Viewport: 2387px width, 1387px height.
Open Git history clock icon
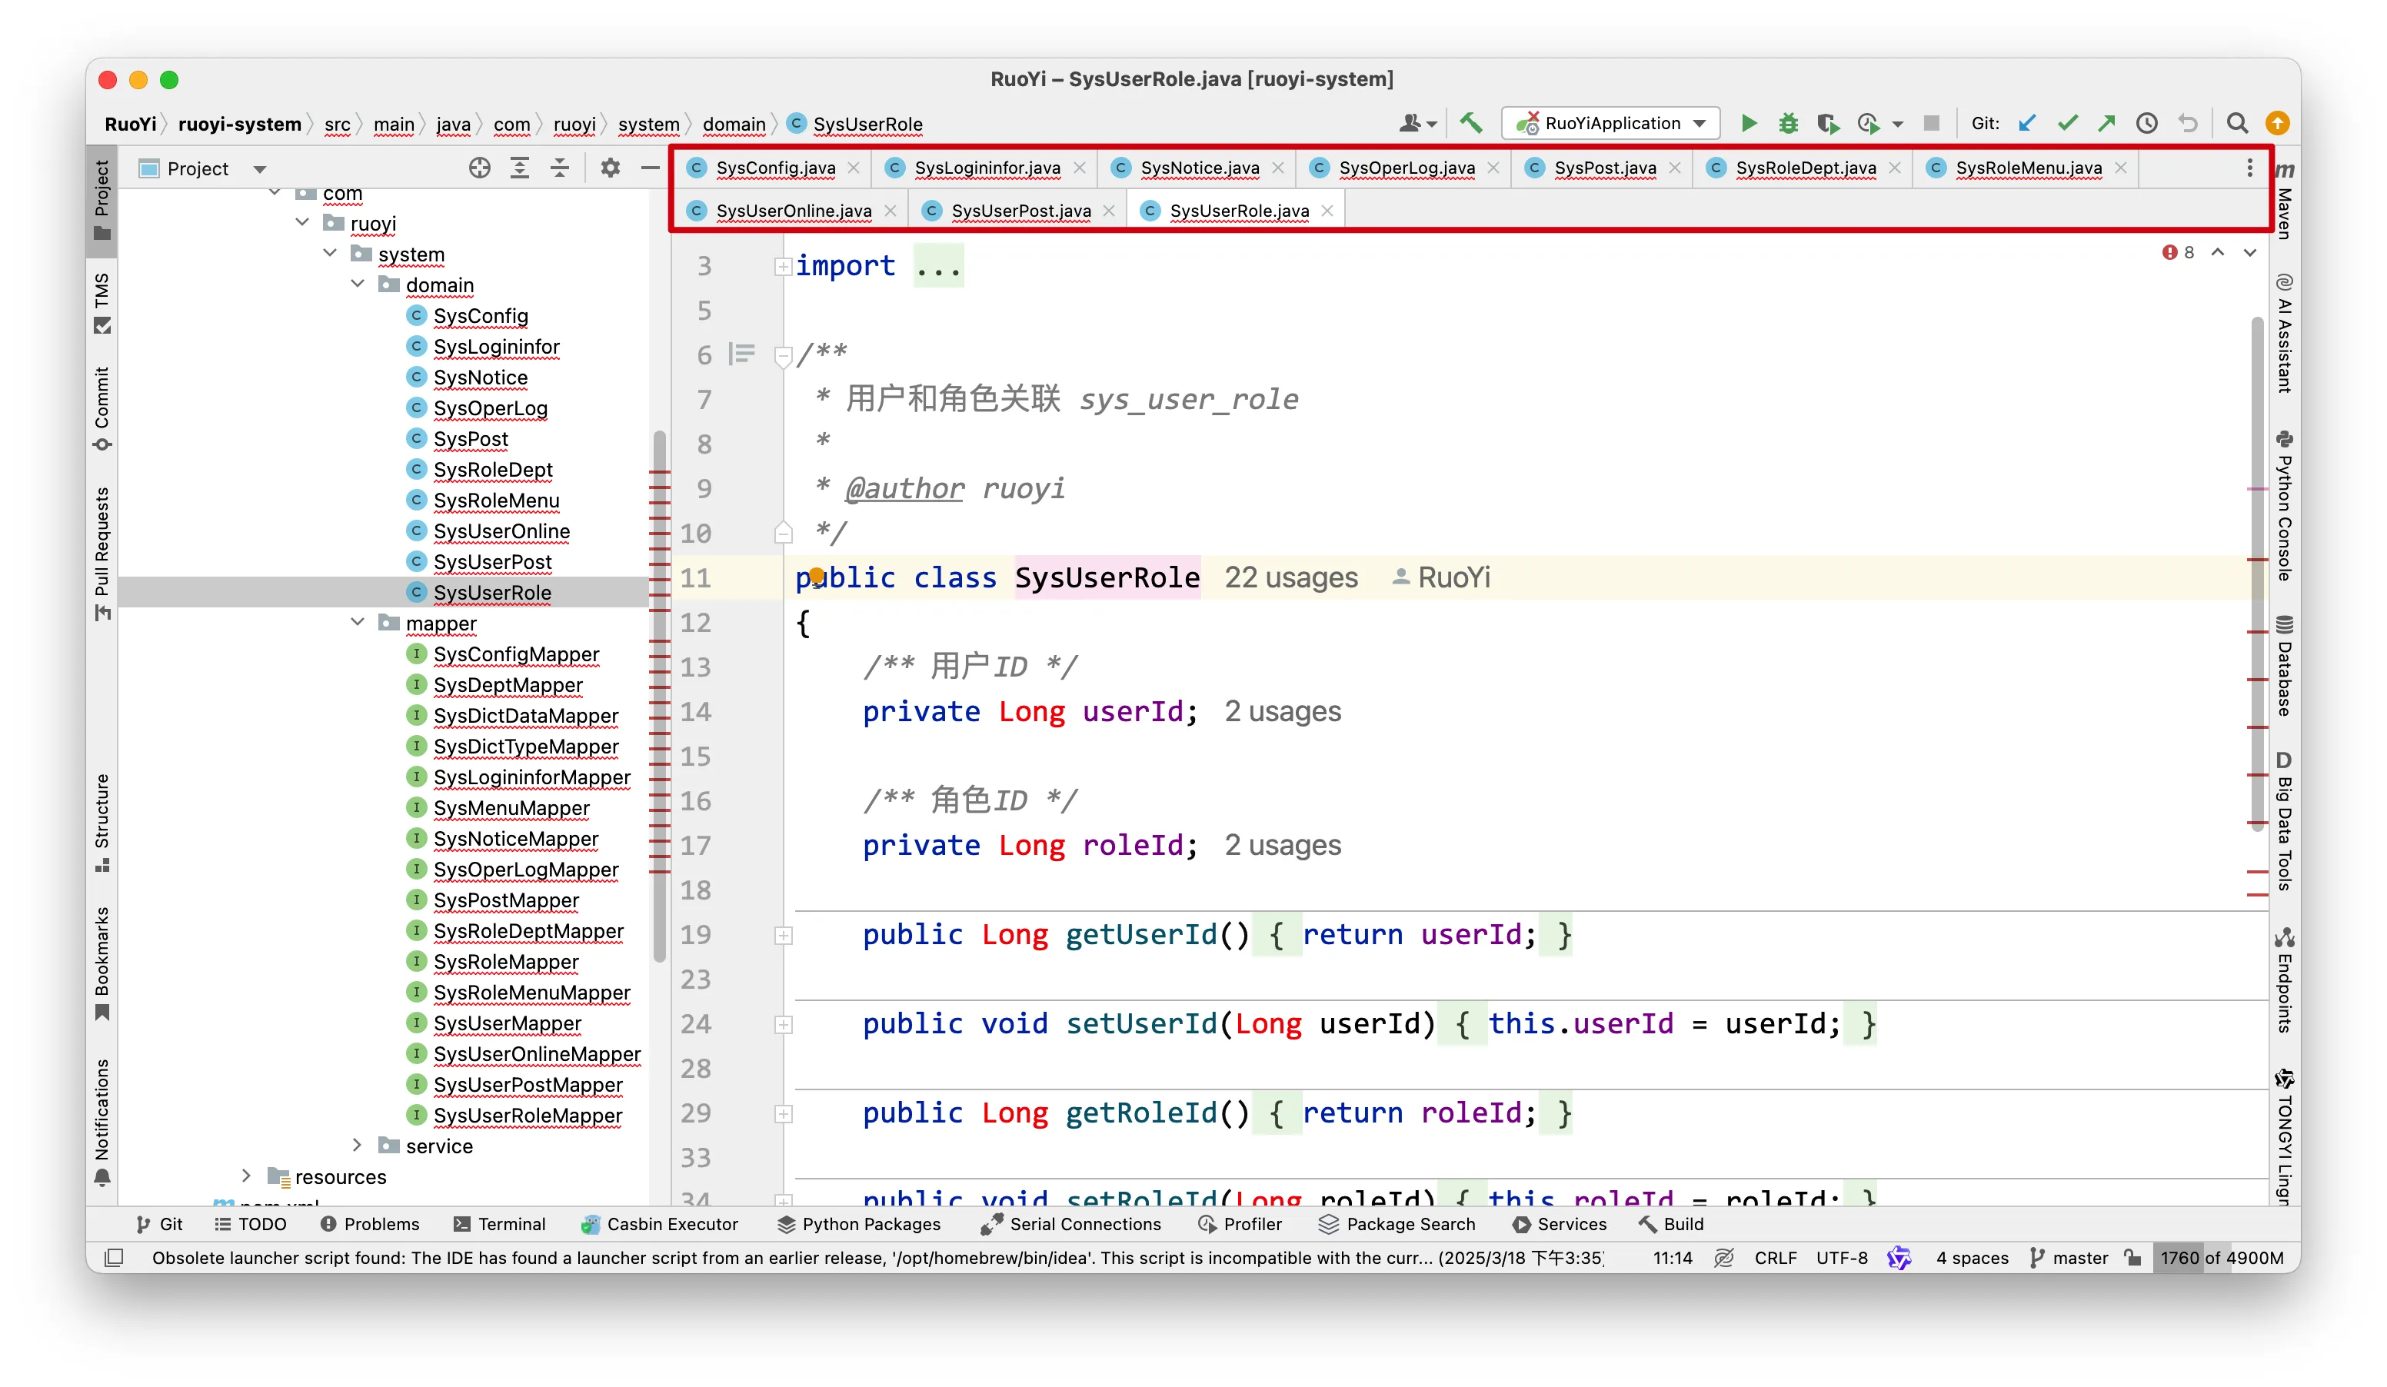click(2146, 123)
